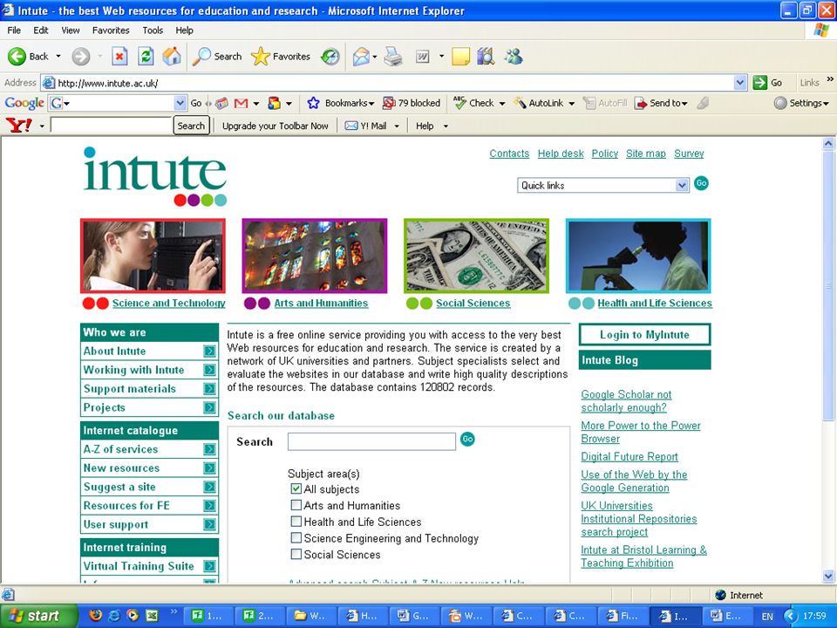The image size is (837, 628).
Task: Open the History clock icon
Action: click(330, 56)
